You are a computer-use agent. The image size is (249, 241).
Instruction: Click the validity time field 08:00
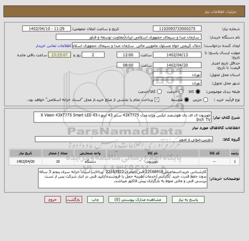coord(128,65)
